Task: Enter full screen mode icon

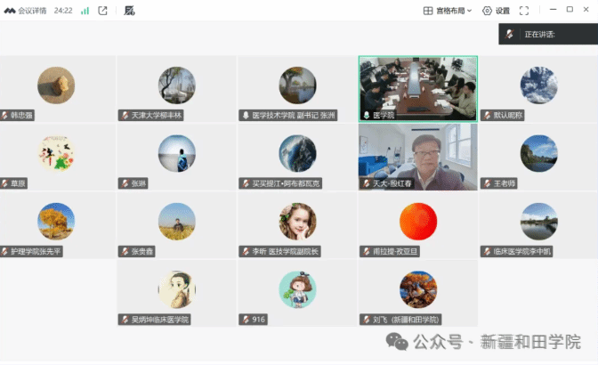Action: click(x=524, y=11)
